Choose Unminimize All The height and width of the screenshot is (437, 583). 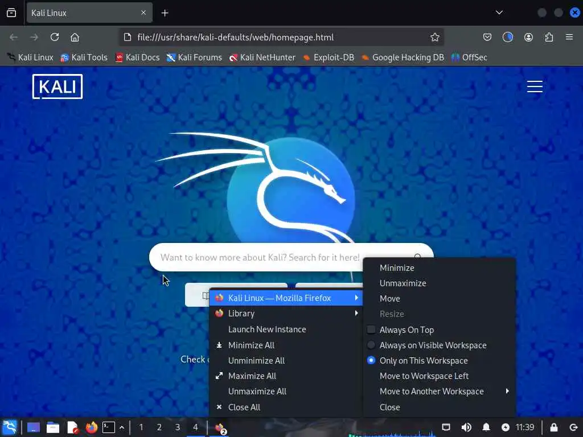tap(286, 360)
